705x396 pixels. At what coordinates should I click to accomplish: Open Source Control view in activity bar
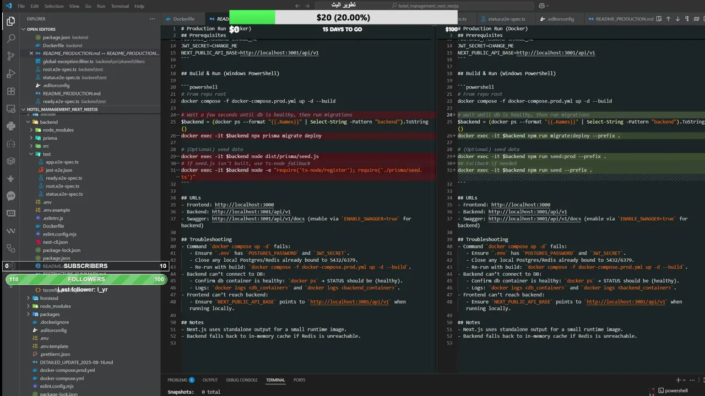pos(10,56)
